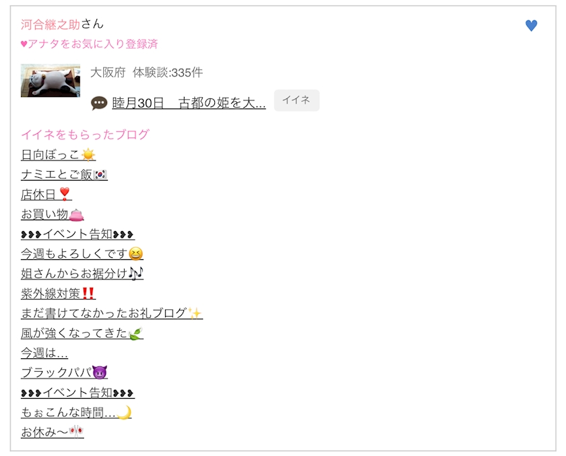Open the 店休日 blog post
The height and width of the screenshot is (456, 566).
[46, 195]
